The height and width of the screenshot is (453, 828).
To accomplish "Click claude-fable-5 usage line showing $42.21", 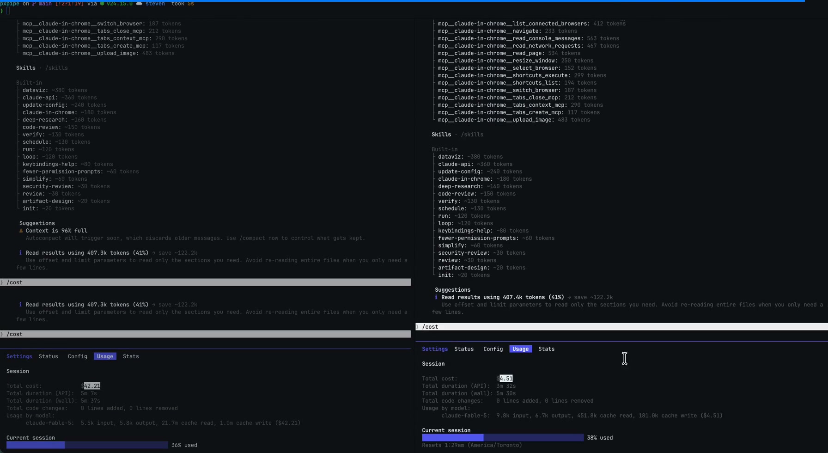I will point(163,423).
